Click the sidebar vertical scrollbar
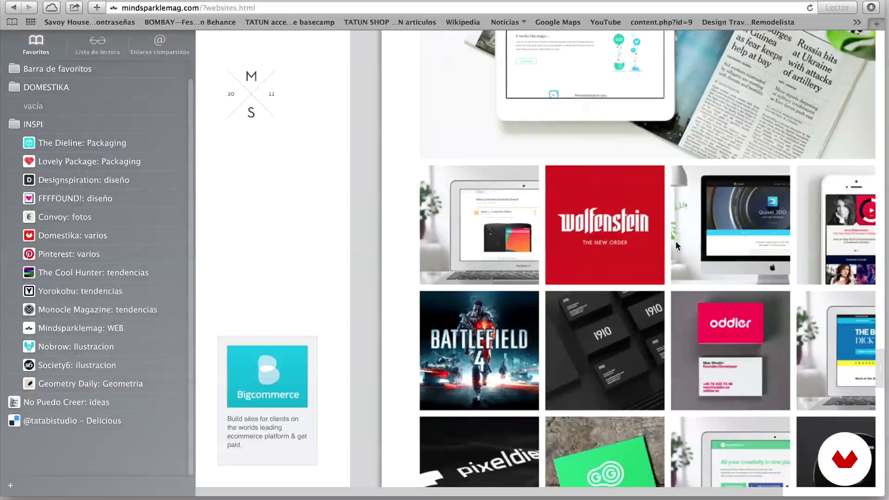 click(190, 277)
